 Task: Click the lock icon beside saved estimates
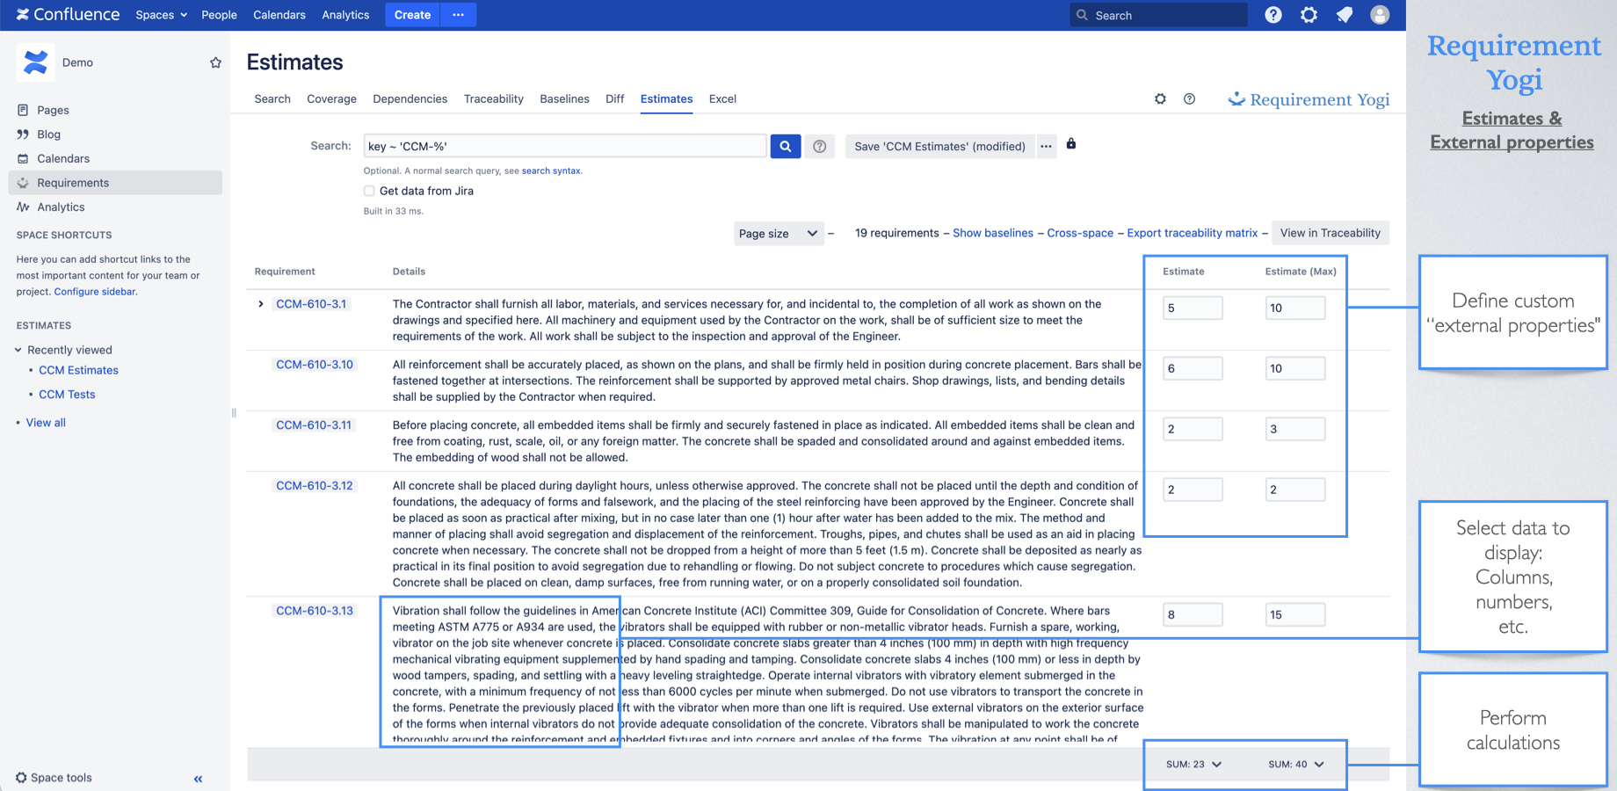click(x=1070, y=144)
